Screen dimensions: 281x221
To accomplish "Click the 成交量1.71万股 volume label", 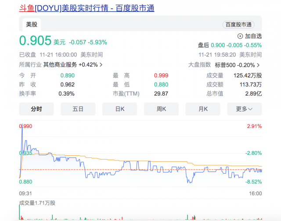I will click(x=37, y=203).
